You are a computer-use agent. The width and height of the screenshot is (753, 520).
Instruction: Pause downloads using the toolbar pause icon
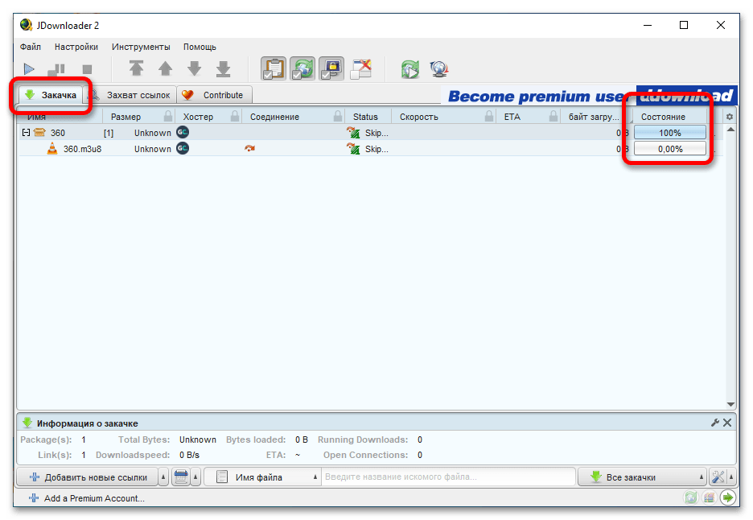point(56,70)
